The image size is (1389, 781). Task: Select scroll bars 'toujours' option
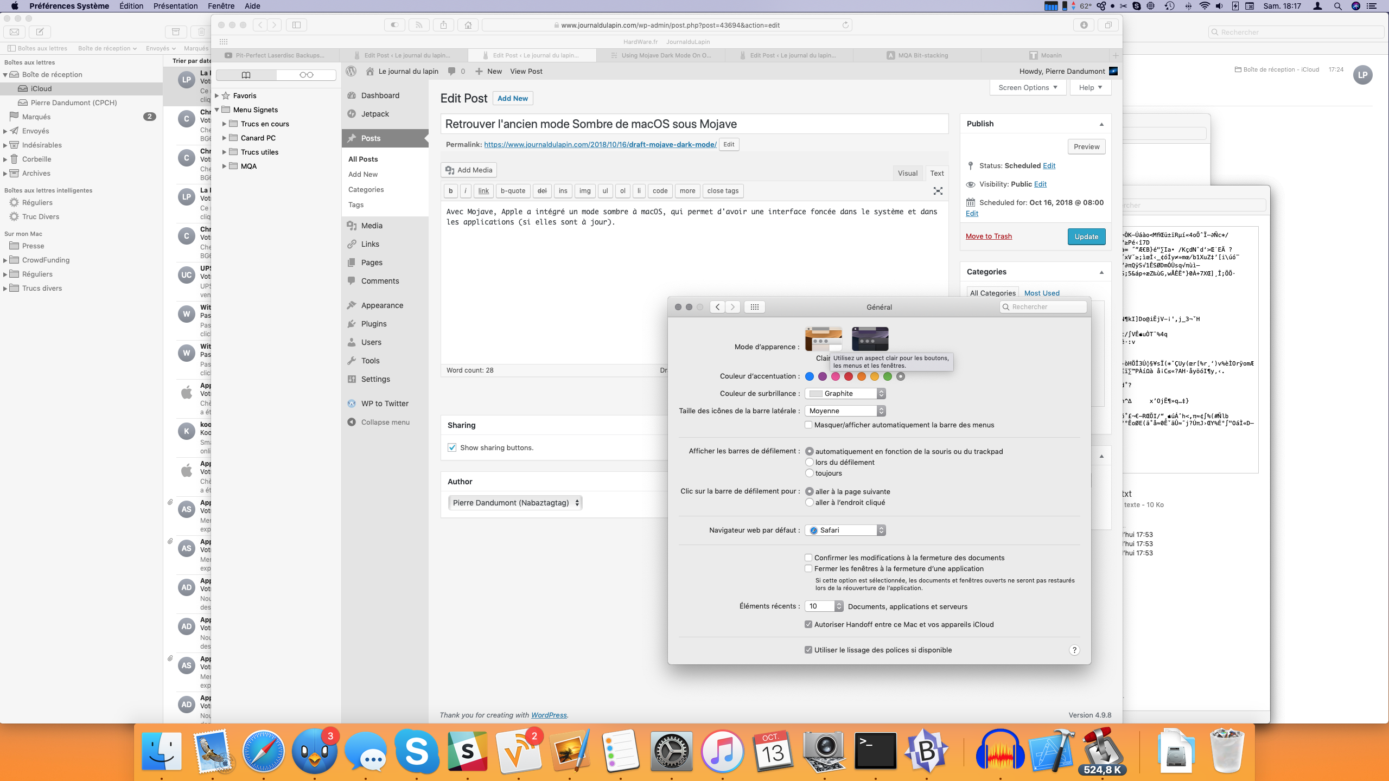[x=810, y=473]
